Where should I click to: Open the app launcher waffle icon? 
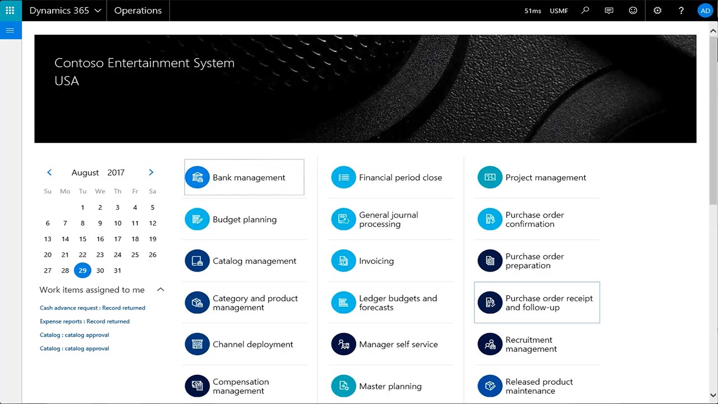coord(10,11)
